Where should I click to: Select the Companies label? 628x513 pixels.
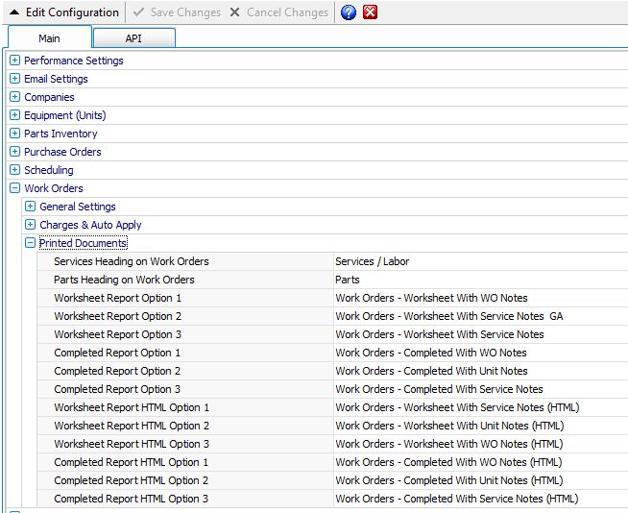(49, 97)
